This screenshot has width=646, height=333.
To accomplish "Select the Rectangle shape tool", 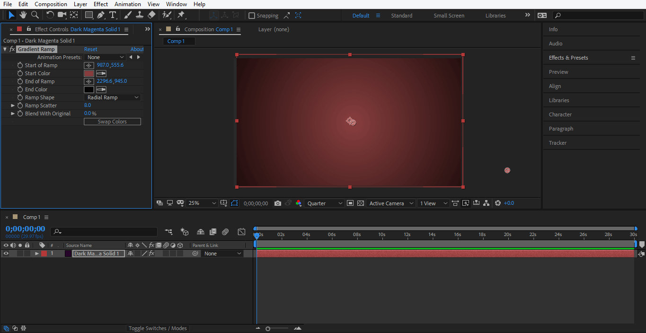I will click(x=89, y=15).
